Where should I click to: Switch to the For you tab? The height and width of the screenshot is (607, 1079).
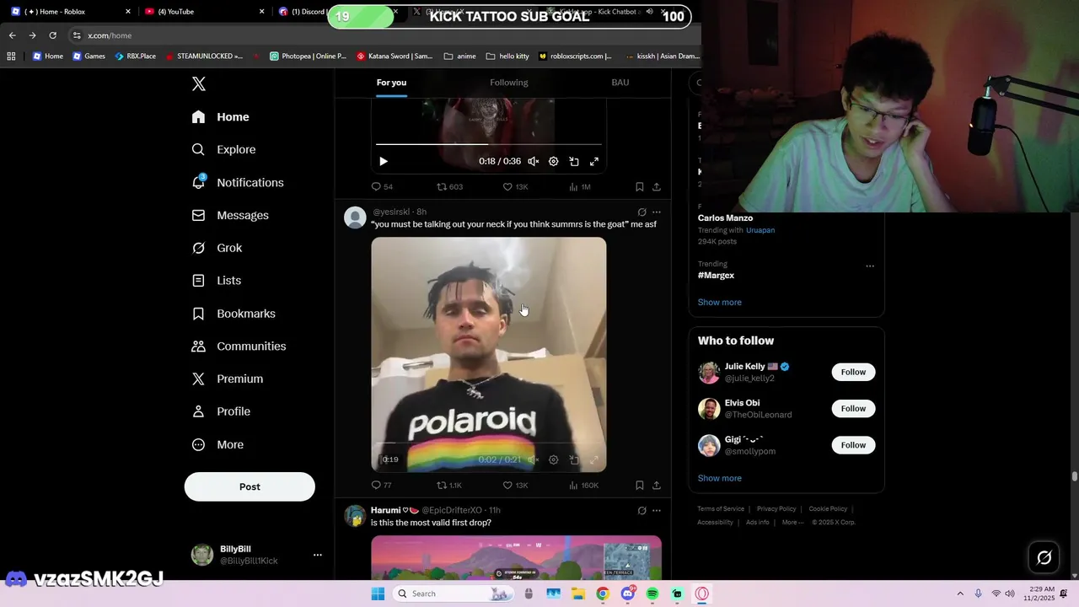[x=391, y=83]
